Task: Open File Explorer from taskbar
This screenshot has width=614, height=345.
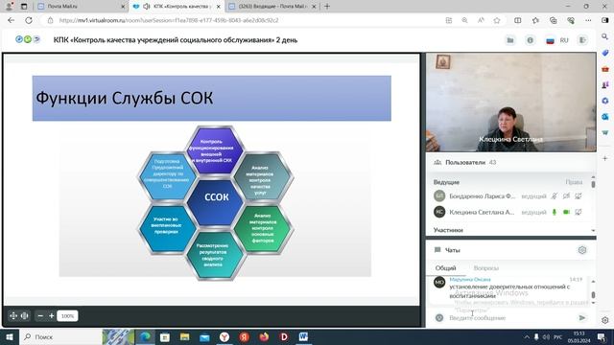Action: click(x=184, y=336)
